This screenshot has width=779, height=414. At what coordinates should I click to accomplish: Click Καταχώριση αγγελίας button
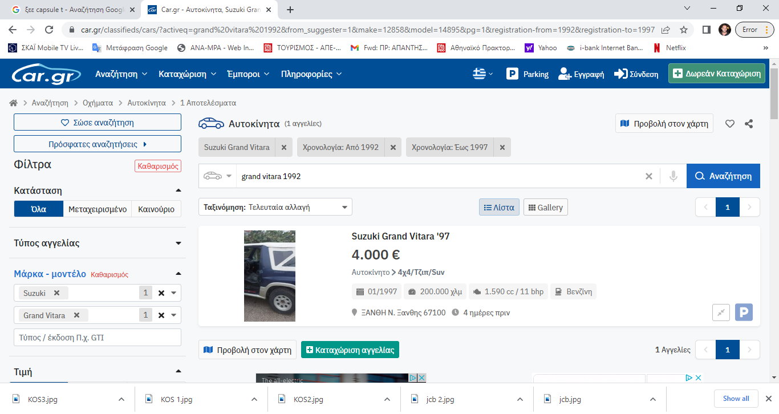pyautogui.click(x=350, y=350)
